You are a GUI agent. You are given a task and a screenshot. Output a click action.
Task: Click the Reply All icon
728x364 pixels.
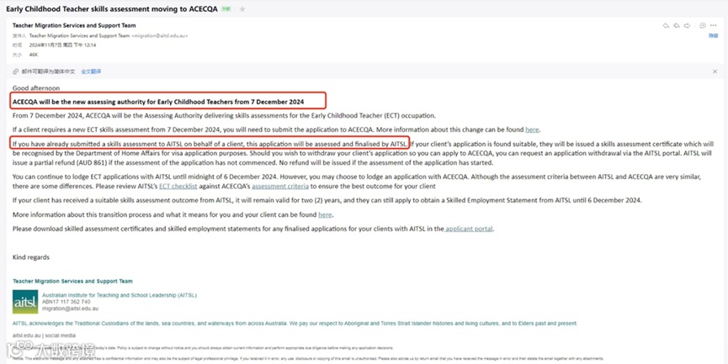tap(677, 25)
